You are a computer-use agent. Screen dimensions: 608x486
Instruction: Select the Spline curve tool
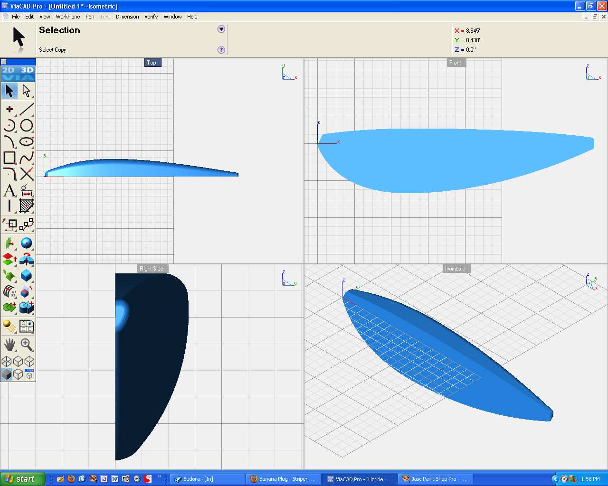(x=27, y=158)
